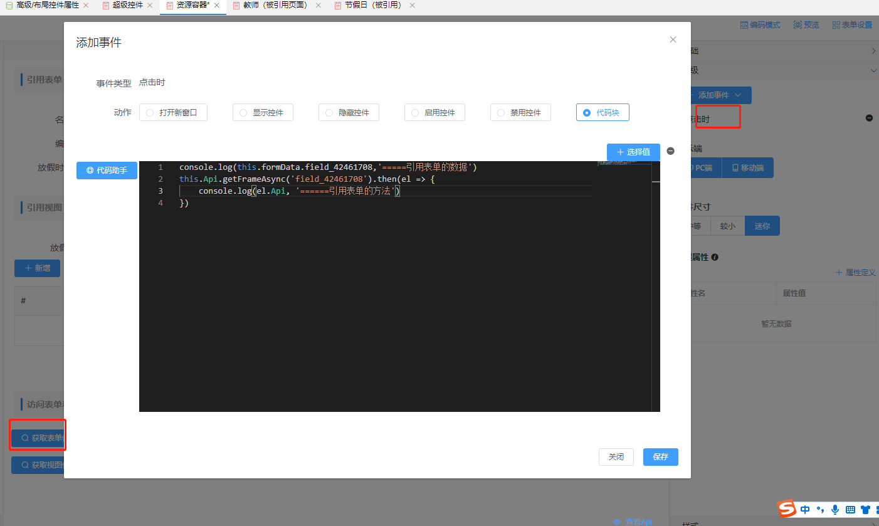Remove the 点击时 event with the minus icon

point(869,118)
